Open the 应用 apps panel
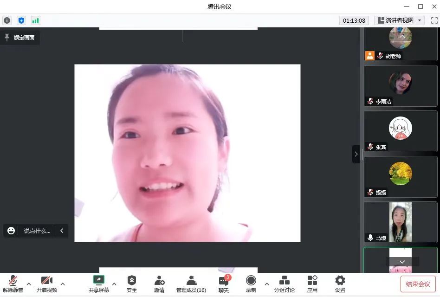 pyautogui.click(x=312, y=284)
